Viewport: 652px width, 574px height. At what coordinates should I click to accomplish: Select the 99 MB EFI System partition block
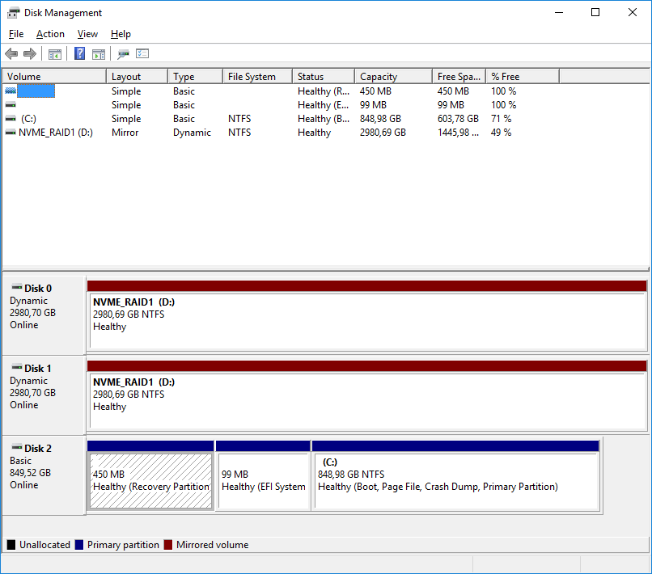pos(263,475)
